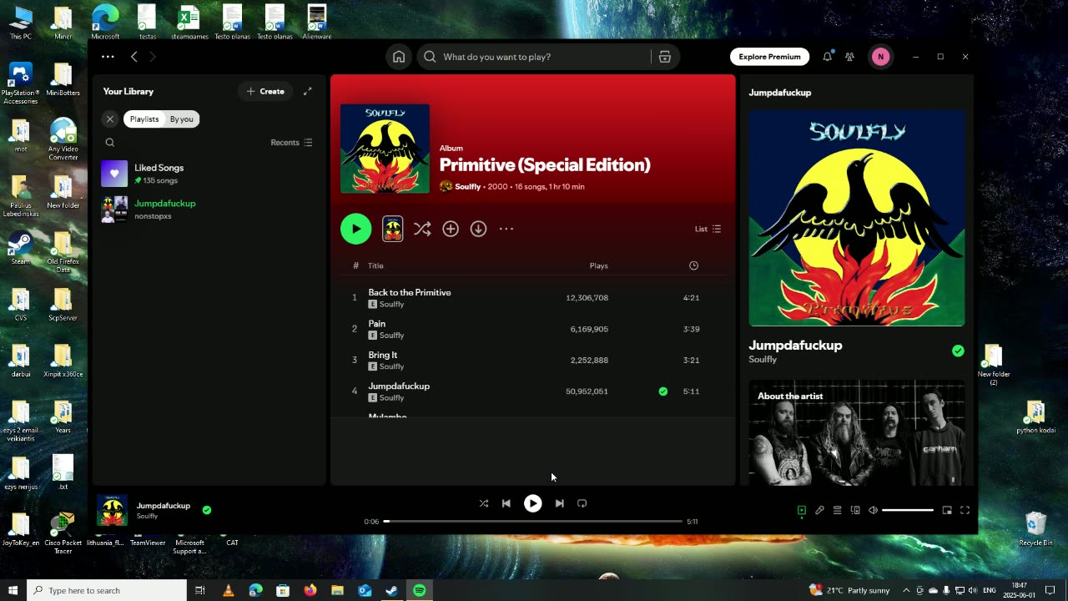Open the Browse icon in search bar
This screenshot has width=1068, height=601.
pos(665,57)
